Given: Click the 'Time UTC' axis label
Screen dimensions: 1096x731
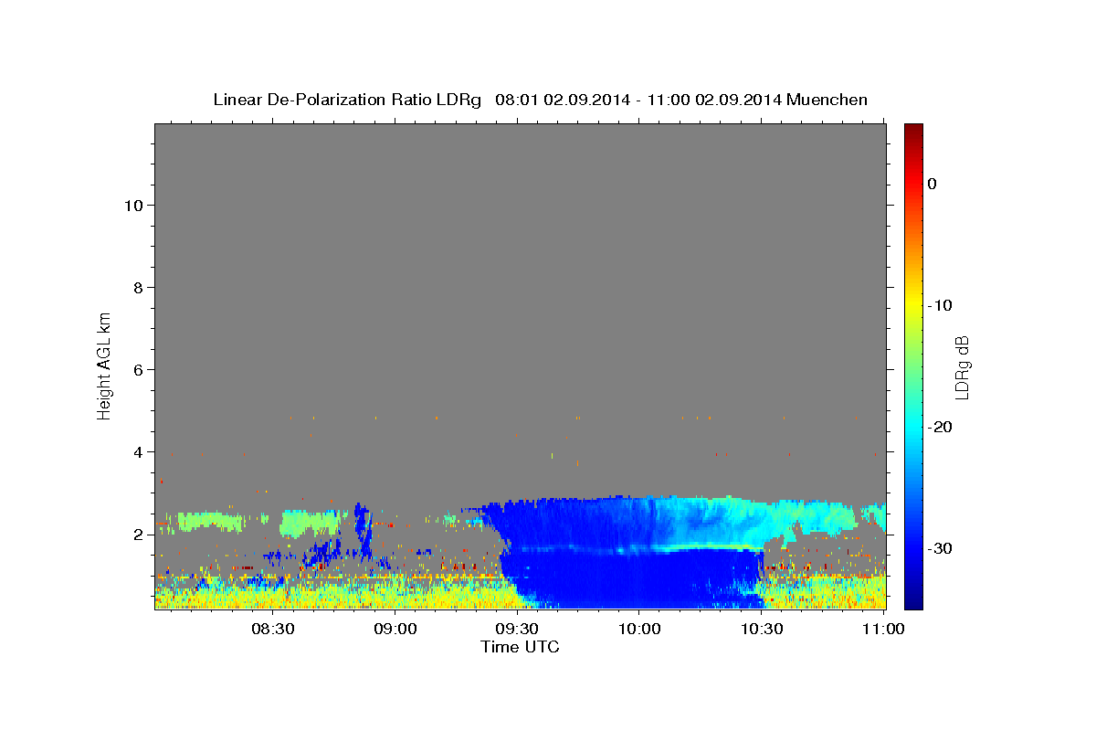Looking at the screenshot, I should 520,647.
